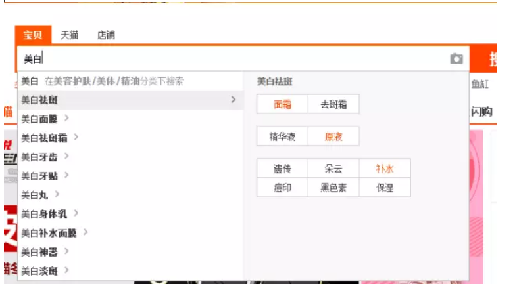Screen dimensions: 517x290
Task: Select the 原液 filter option
Action: click(333, 136)
